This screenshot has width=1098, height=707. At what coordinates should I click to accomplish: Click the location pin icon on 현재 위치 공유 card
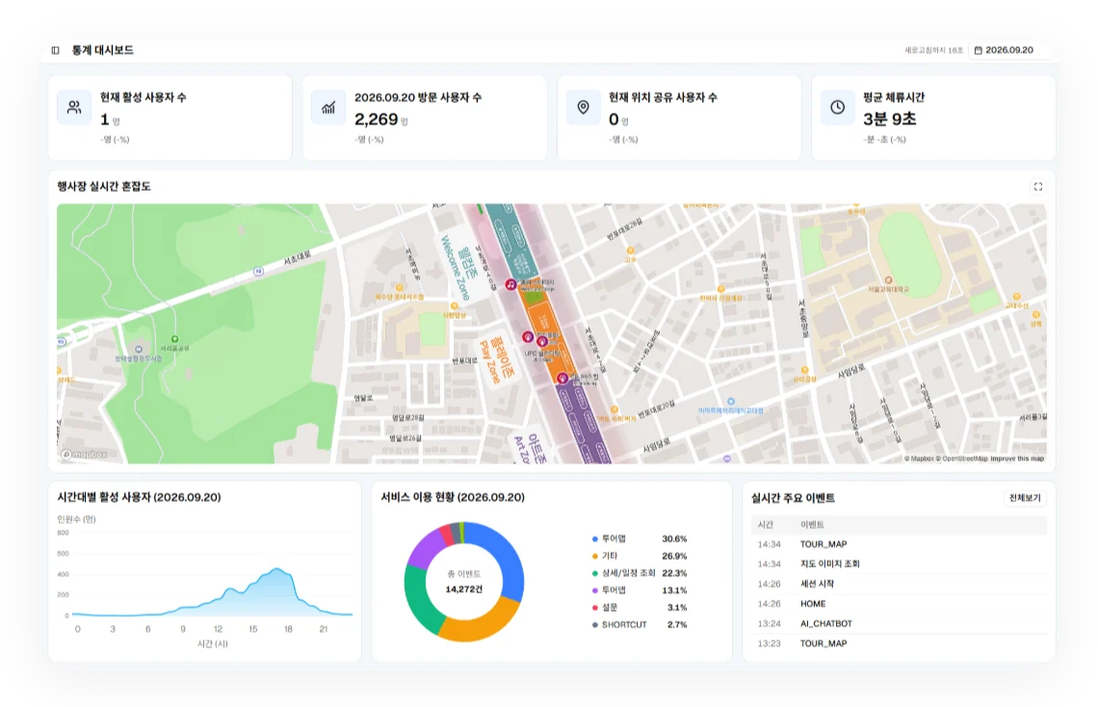pyautogui.click(x=584, y=108)
